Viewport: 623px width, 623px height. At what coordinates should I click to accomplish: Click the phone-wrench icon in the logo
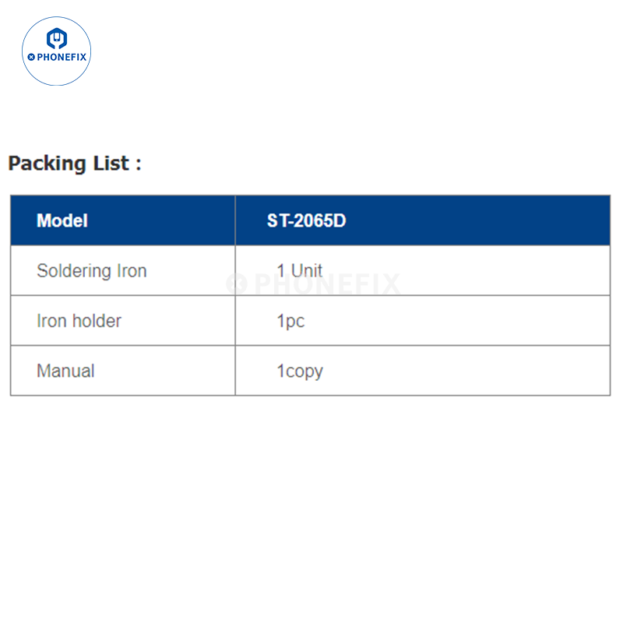(56, 38)
